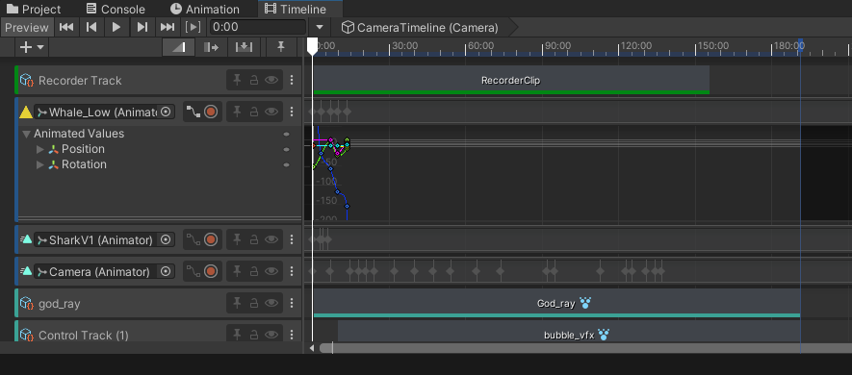Toggle the marker pin icon in the toolbar
This screenshot has height=375, width=852.
click(281, 48)
